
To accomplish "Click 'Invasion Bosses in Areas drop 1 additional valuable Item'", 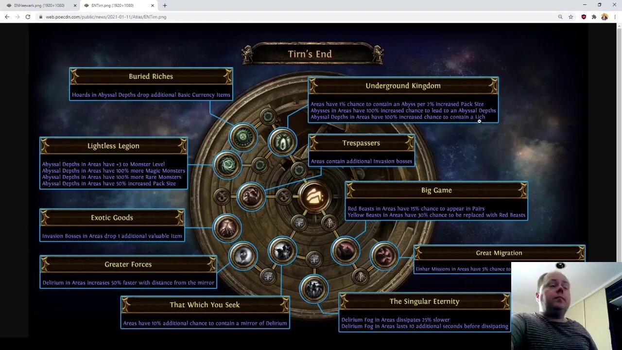I will coord(112,236).
